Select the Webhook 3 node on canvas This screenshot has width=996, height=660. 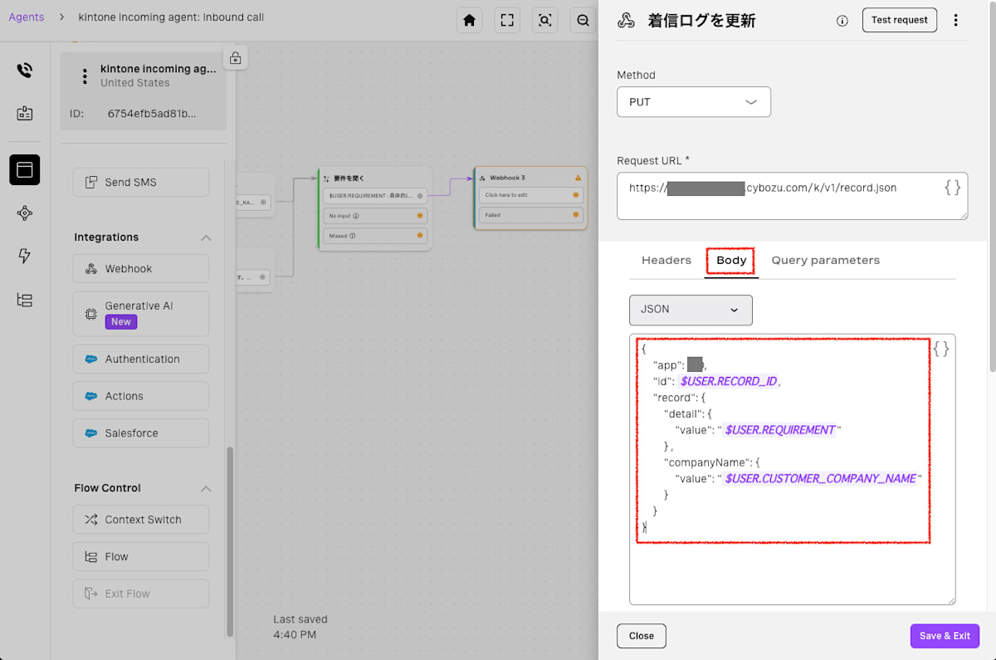click(530, 198)
